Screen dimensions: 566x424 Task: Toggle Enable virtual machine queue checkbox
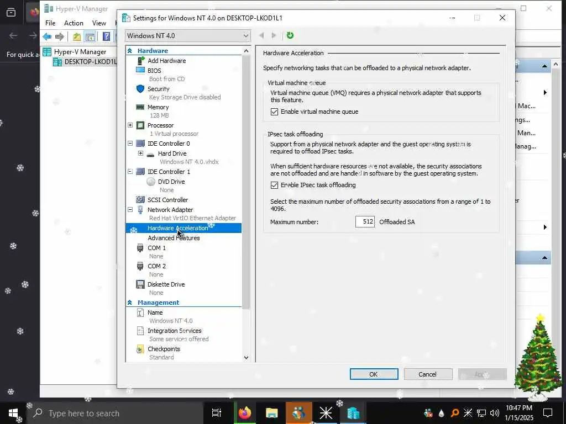pyautogui.click(x=274, y=112)
